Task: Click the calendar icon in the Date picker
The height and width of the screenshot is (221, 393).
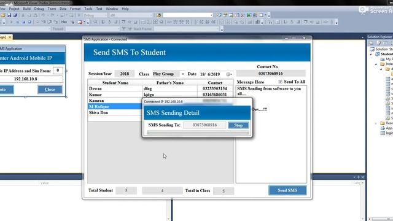Action: (x=228, y=74)
